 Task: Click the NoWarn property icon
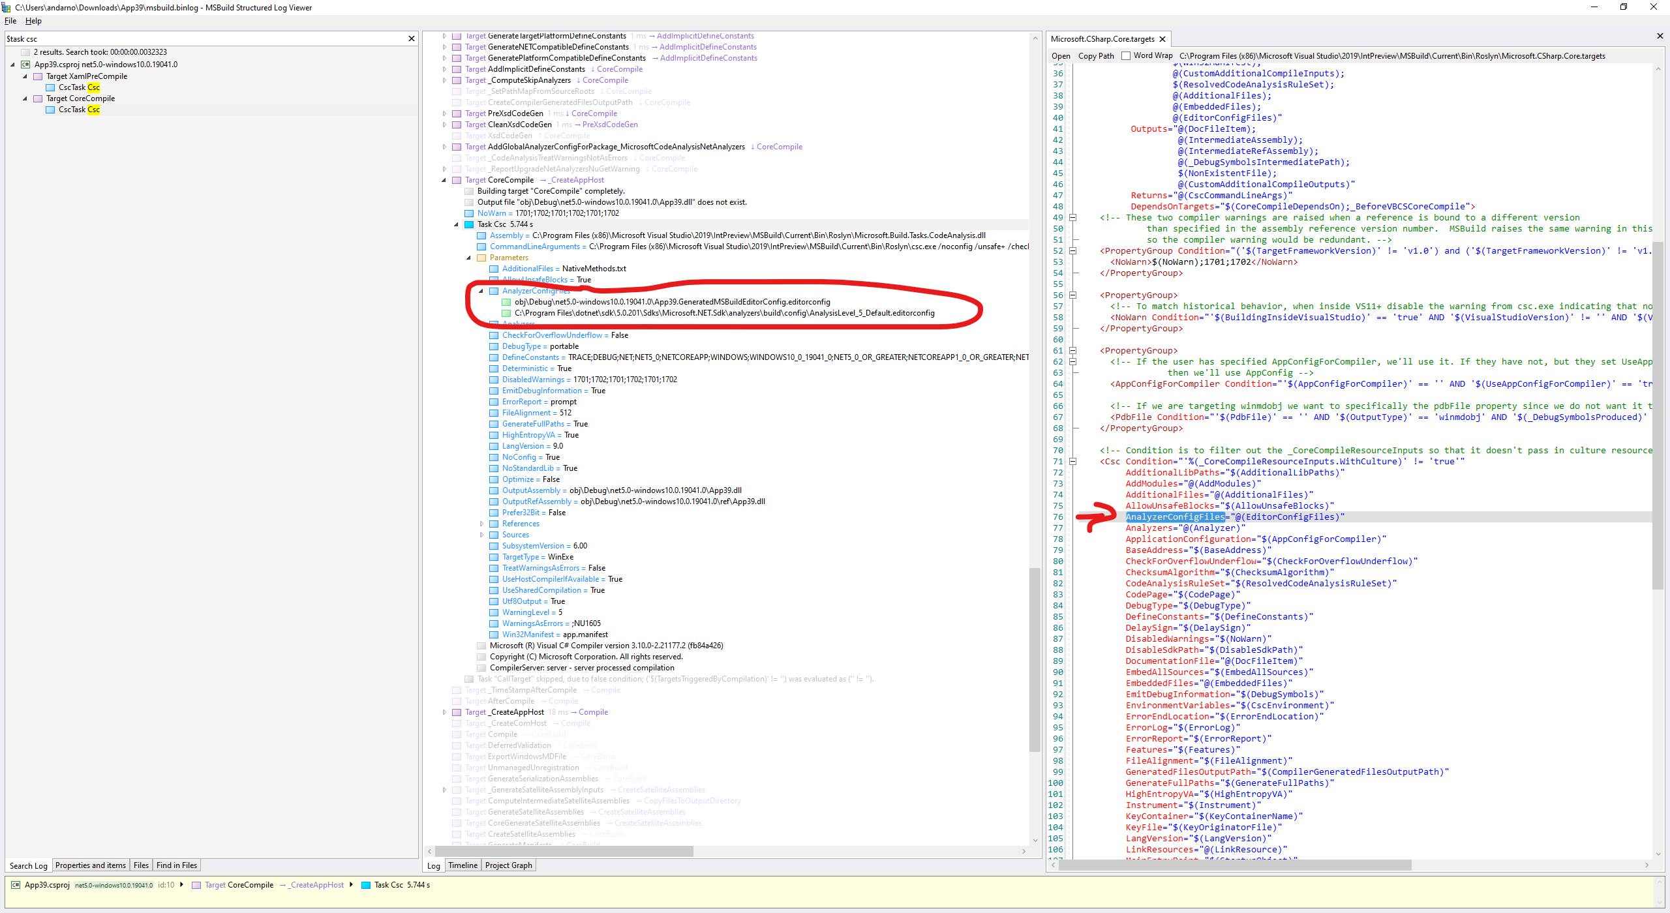[469, 213]
